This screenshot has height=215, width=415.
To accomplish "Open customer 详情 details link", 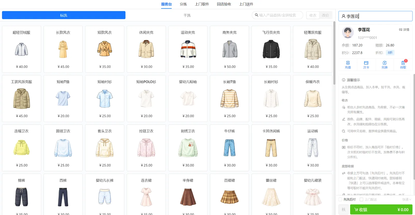I will (x=404, y=30).
